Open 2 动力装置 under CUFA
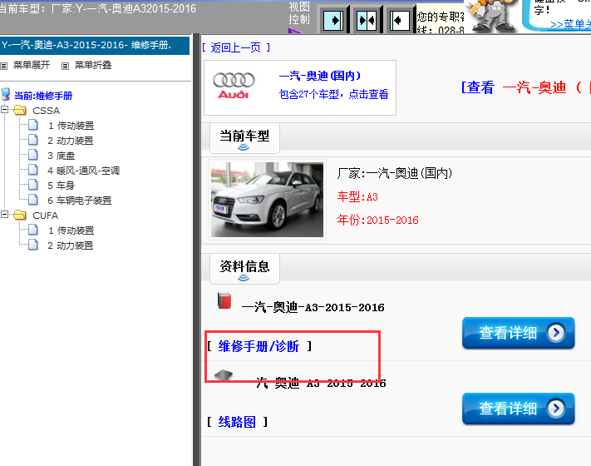The height and width of the screenshot is (466, 591). 70,245
